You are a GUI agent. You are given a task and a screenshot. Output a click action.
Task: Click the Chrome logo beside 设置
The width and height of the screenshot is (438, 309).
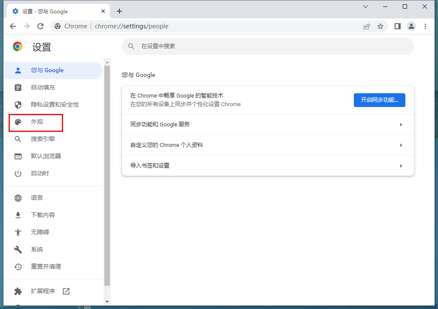point(18,46)
